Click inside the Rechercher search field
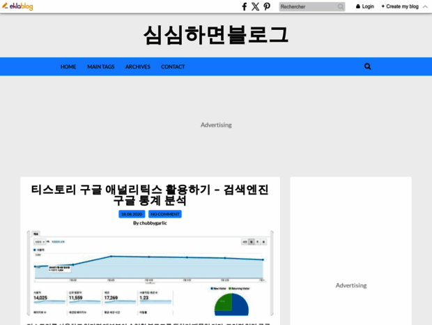 307,7
